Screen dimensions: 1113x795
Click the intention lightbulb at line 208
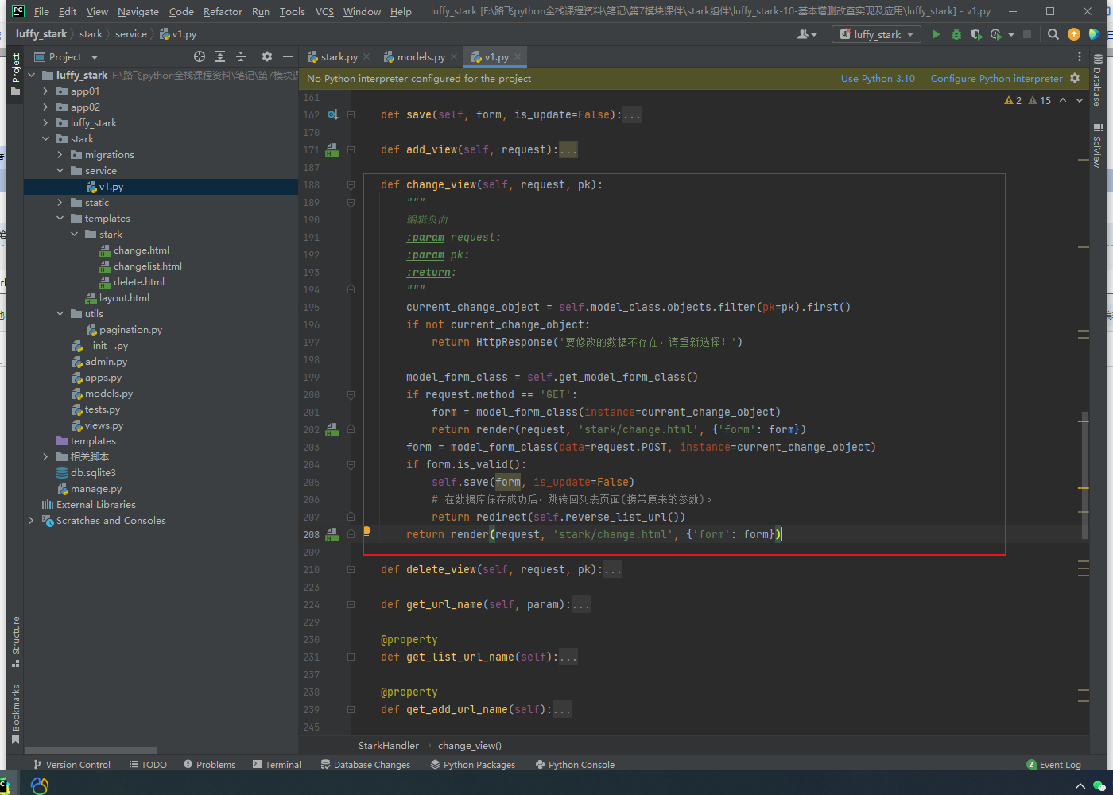[x=366, y=531]
